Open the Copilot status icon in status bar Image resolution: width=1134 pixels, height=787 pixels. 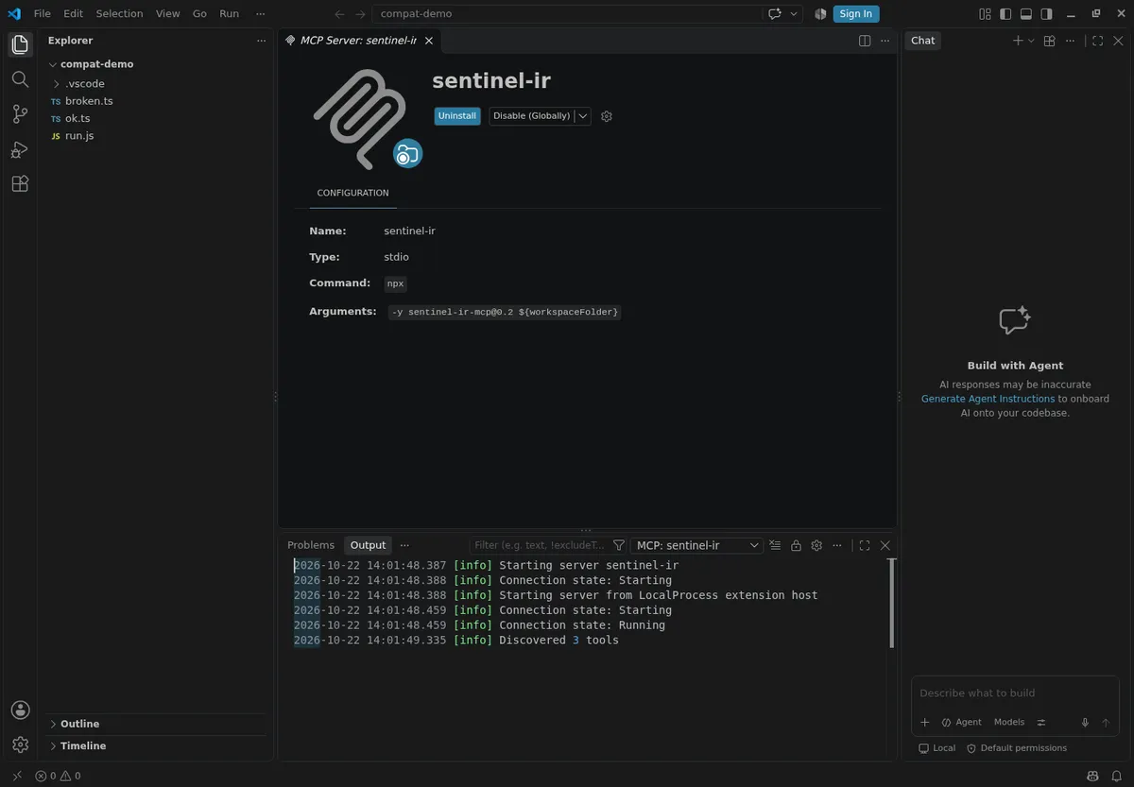[x=1093, y=776]
